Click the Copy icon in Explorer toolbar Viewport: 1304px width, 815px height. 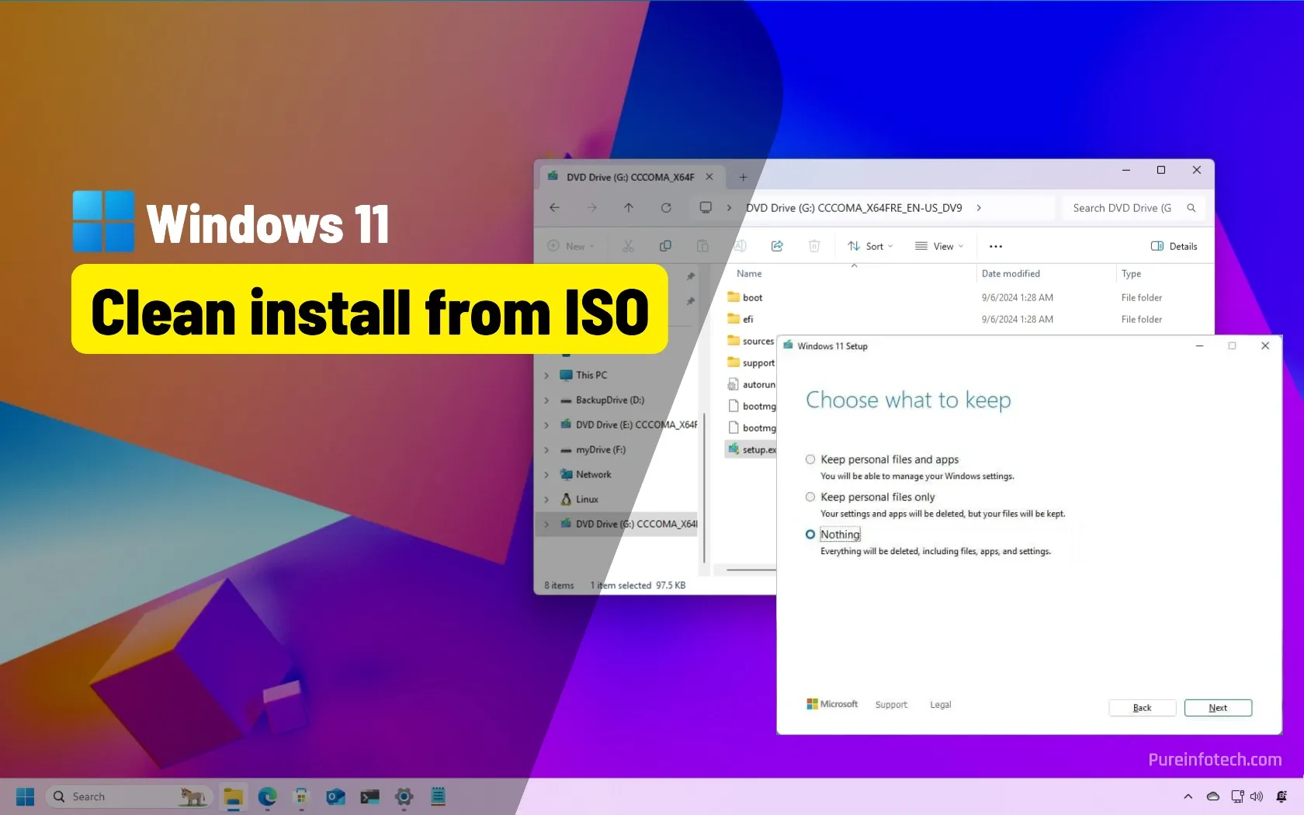[665, 246]
